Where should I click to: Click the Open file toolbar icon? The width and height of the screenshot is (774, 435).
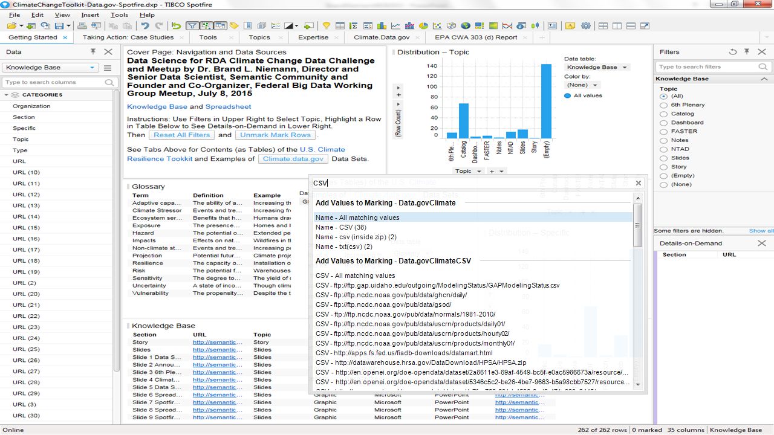click(11, 26)
